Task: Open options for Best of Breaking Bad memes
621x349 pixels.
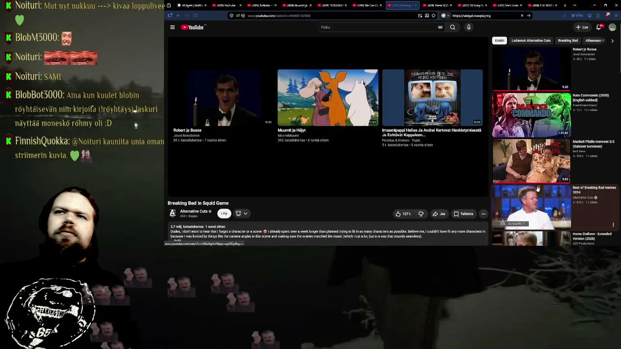Action: pyautogui.click(x=613, y=225)
